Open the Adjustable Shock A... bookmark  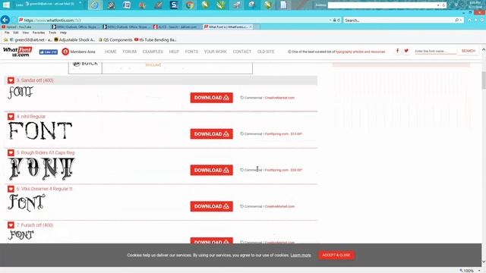click(74, 39)
